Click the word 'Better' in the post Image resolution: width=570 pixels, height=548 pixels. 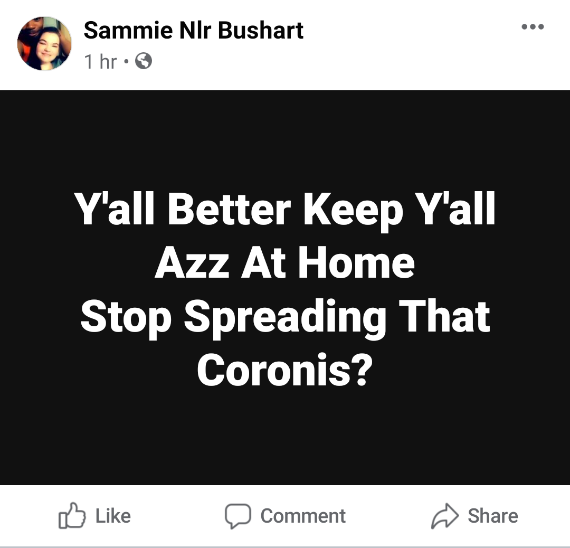tap(229, 210)
